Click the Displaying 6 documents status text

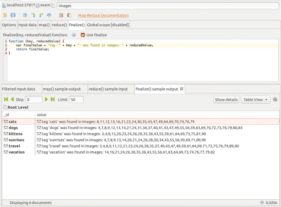30,203
